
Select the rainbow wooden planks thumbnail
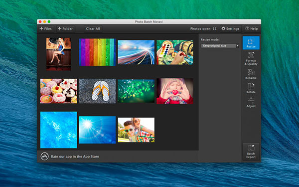[x=97, y=52]
